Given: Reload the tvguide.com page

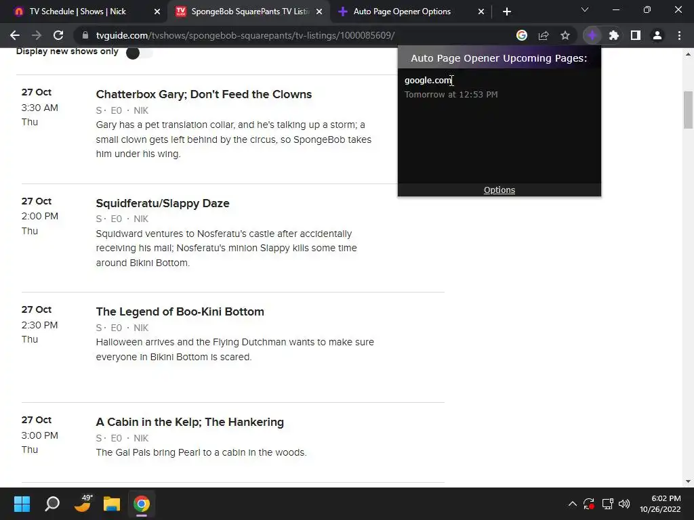Looking at the screenshot, I should (x=58, y=35).
